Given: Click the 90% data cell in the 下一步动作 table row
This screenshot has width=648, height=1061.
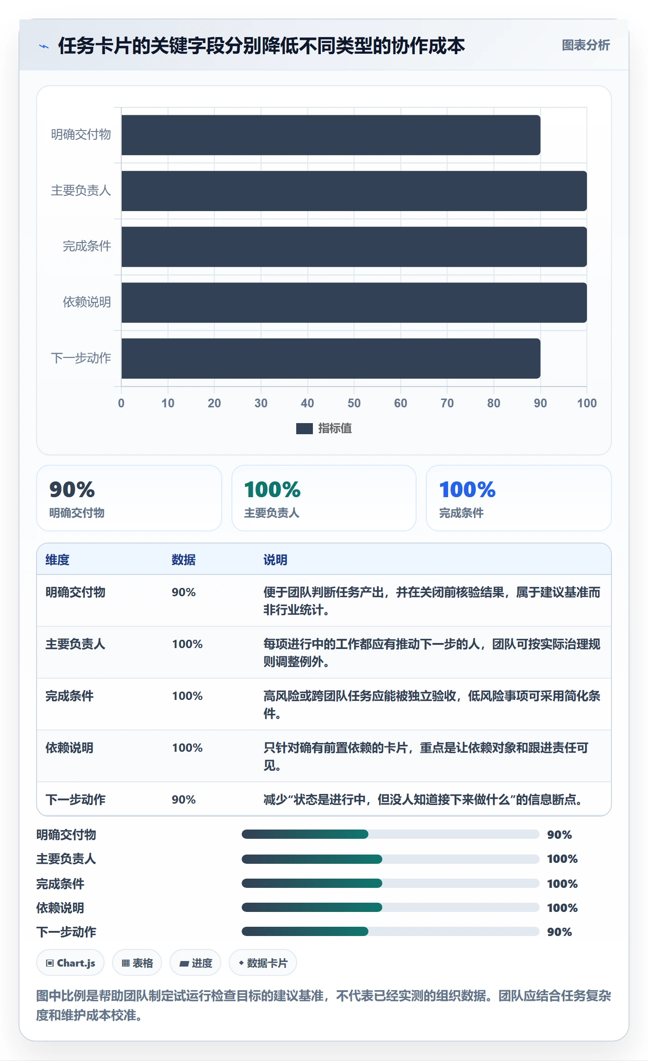Looking at the screenshot, I should coord(184,799).
